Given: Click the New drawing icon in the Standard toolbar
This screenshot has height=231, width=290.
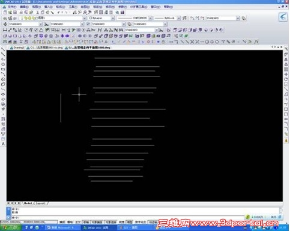Looking at the screenshot, I should click(5, 13).
